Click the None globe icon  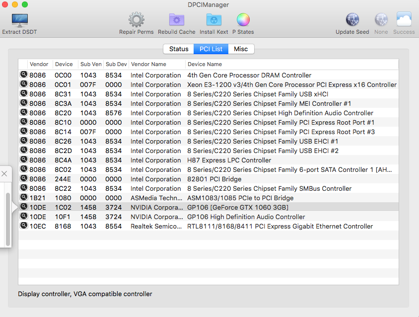point(381,20)
